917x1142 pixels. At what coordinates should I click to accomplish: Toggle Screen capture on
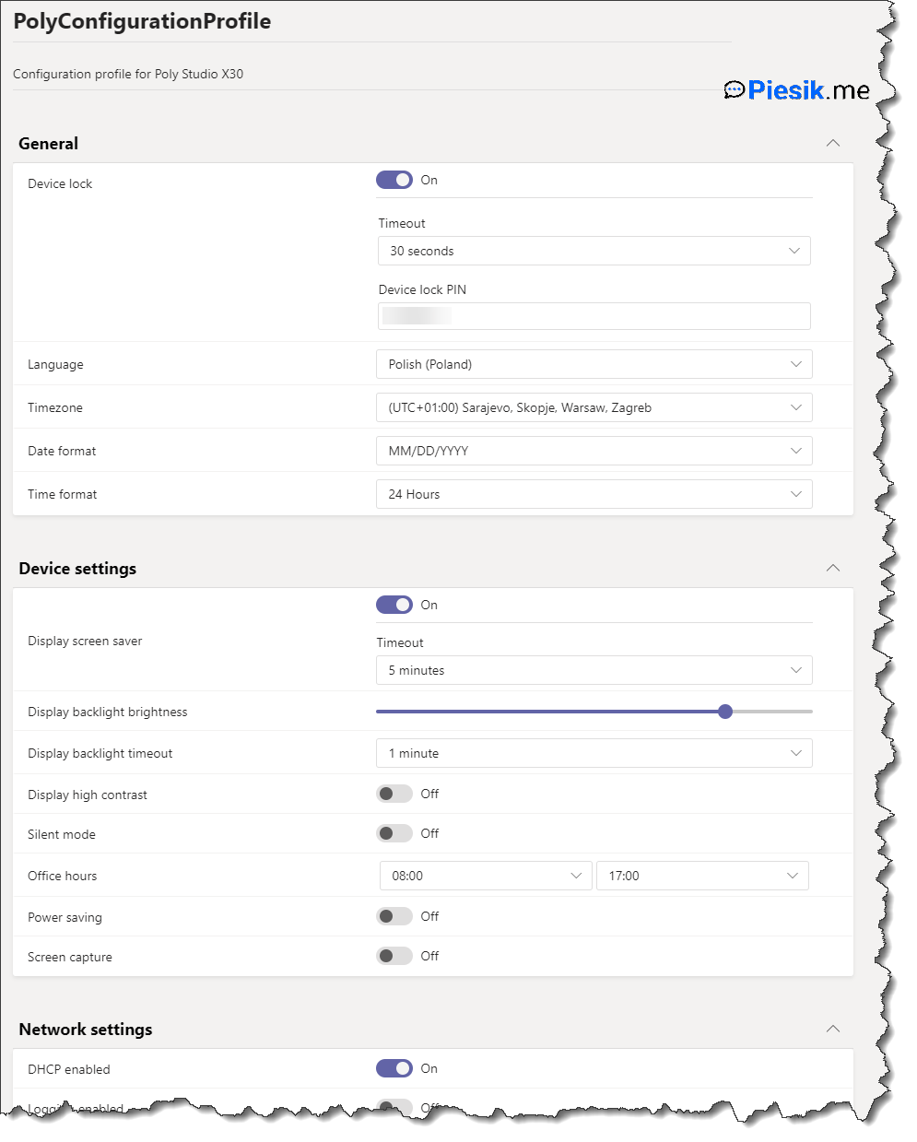tap(394, 956)
